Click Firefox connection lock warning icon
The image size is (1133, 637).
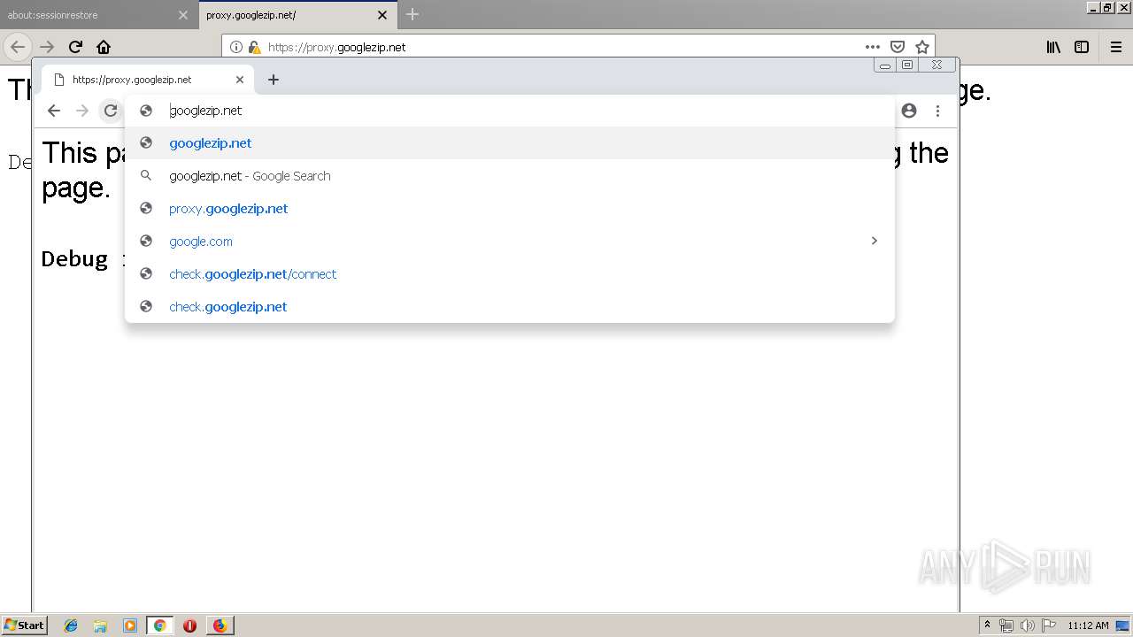(254, 47)
